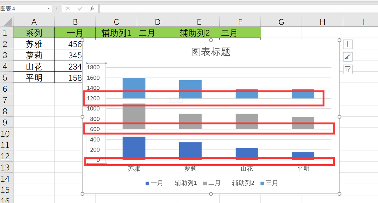Screen dimensions: 378x203
Task: Select row 9 header
Action: click(7, 122)
